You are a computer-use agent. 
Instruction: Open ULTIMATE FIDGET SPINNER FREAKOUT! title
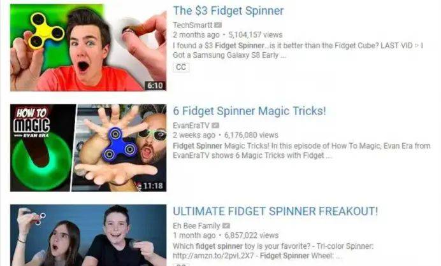pyautogui.click(x=275, y=211)
